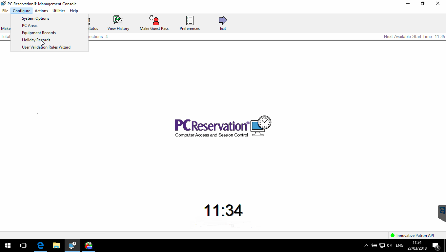Click the partly hidden Status toolbar label

tap(93, 29)
